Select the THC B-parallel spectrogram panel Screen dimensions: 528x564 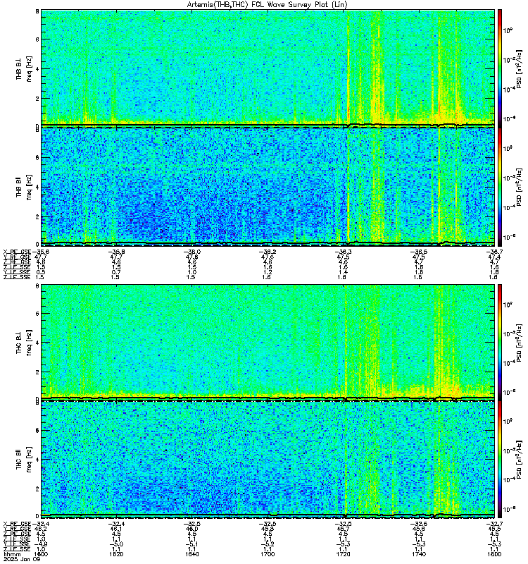click(x=268, y=459)
